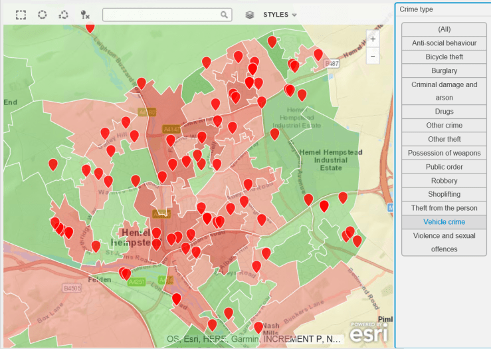Screen dimensions: 491x349
Task: Expand the STYLES dropdown
Action: click(x=280, y=15)
